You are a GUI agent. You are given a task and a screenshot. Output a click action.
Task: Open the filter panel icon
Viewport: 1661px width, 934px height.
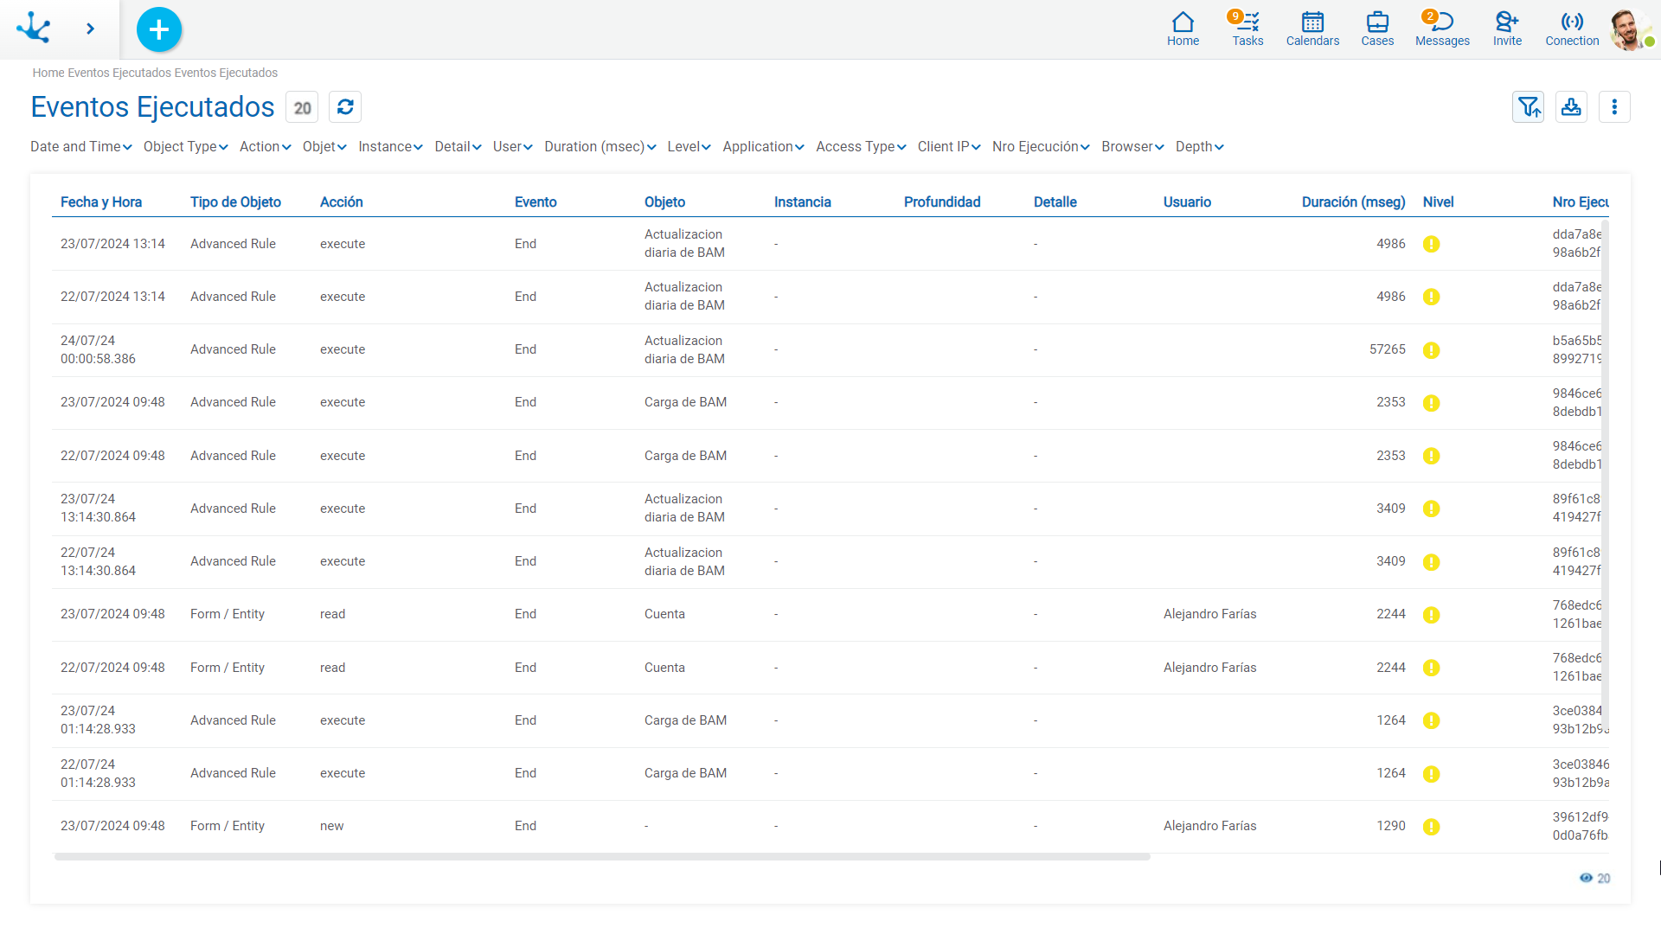(x=1528, y=107)
